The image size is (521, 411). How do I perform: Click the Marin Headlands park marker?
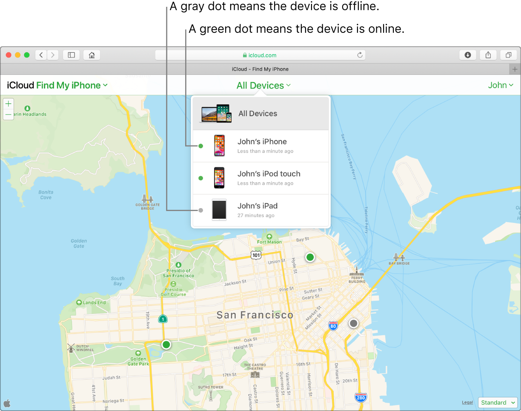28,108
